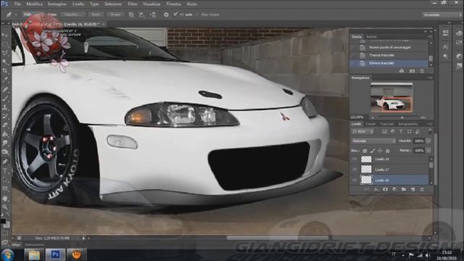Create a new group folder icon
This screenshot has height=261, width=464.
pos(404,189)
